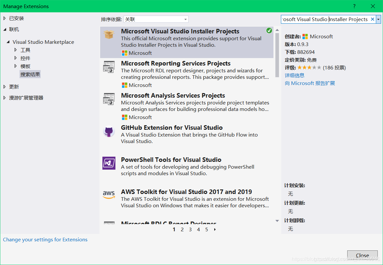Click Microsoft logo under Installer Projects description
383x265 pixels.
pyautogui.click(x=125, y=53)
